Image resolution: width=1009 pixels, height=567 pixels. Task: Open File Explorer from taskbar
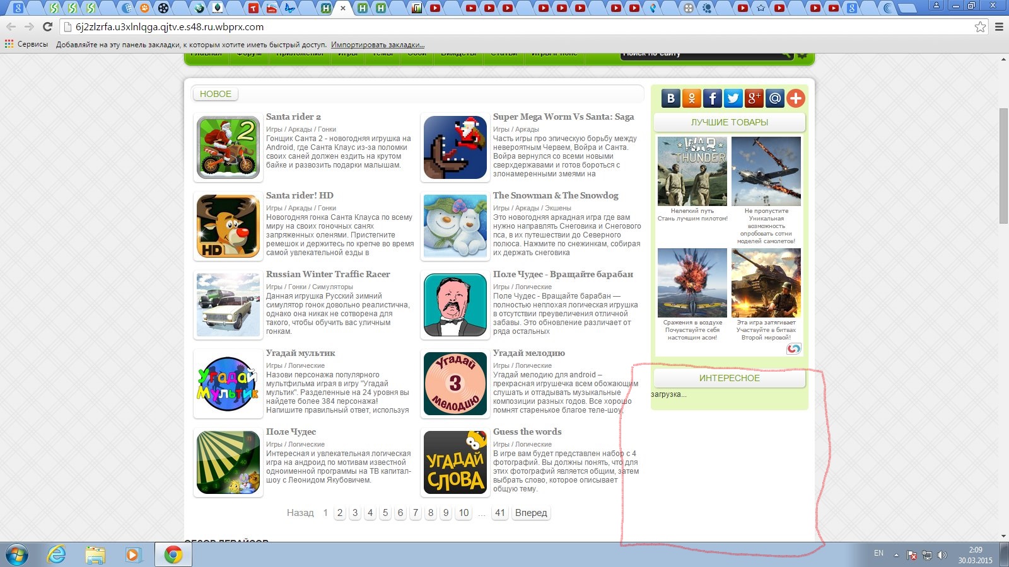[95, 554]
